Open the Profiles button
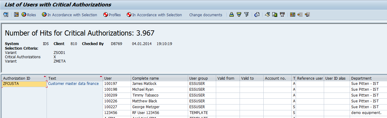387x118 pixels. [x=112, y=15]
